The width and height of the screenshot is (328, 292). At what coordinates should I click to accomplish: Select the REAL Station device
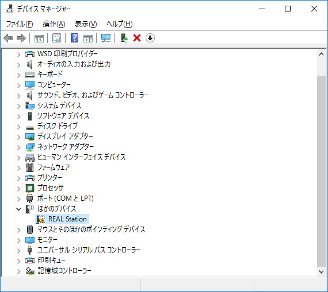(62, 219)
